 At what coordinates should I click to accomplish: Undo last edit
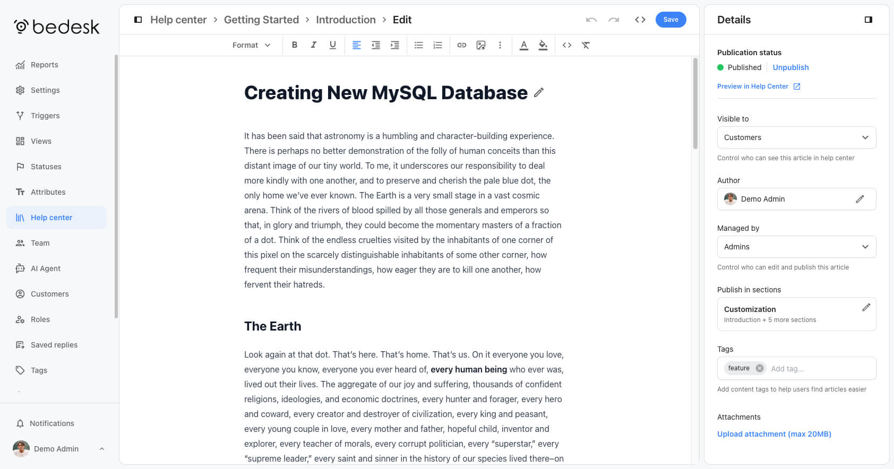[591, 20]
